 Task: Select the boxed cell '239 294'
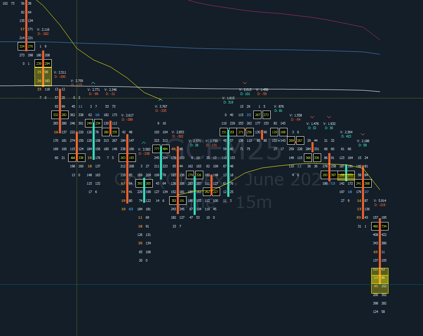[x=43, y=63]
